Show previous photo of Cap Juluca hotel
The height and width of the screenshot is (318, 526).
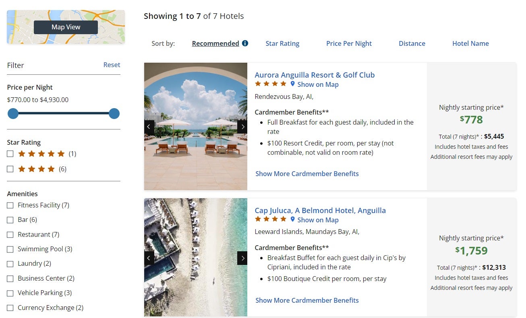point(149,258)
